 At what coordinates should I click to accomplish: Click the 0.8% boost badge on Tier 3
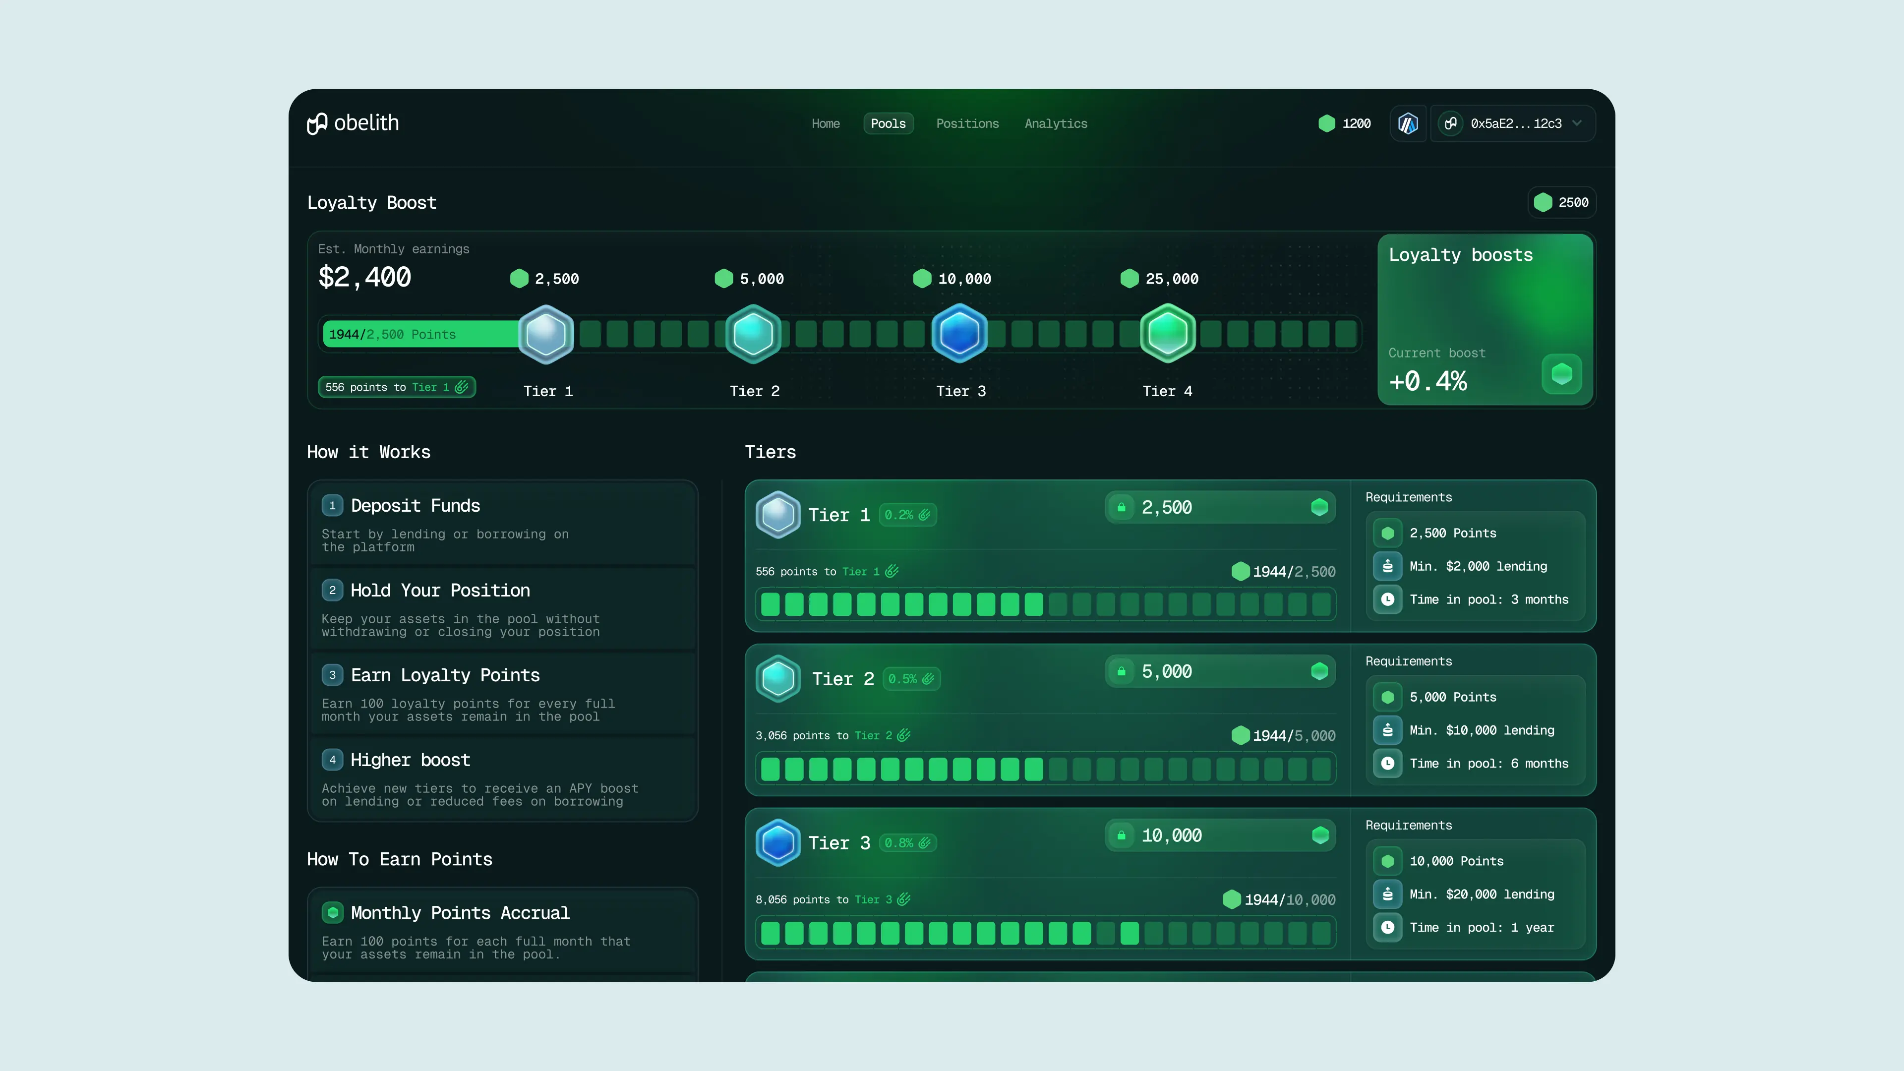click(908, 843)
